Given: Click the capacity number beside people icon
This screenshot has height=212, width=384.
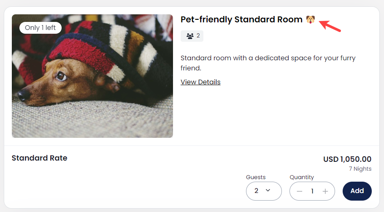Looking at the screenshot, I should pos(198,36).
